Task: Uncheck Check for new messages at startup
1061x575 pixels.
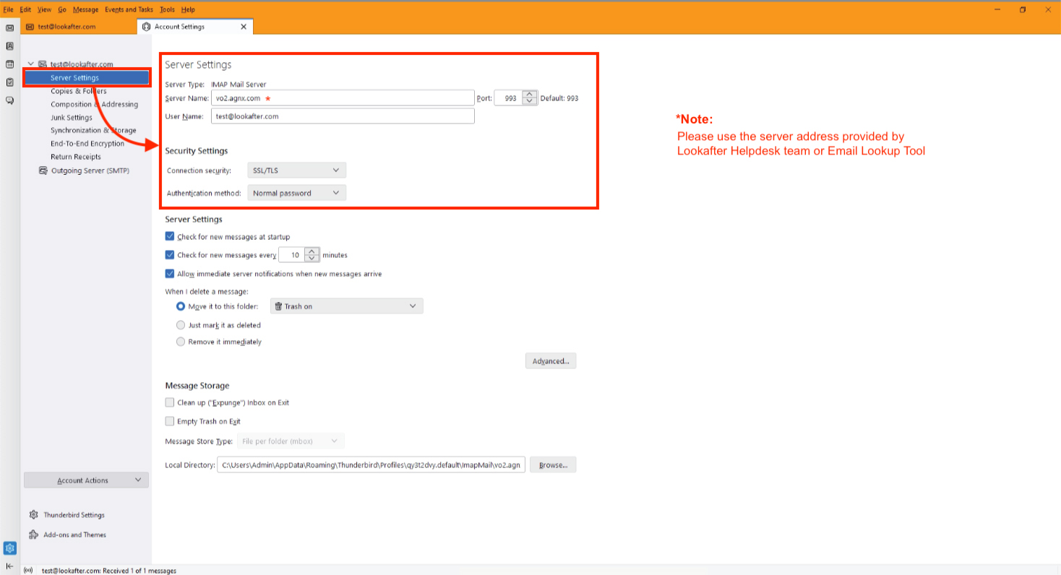Action: click(x=170, y=237)
